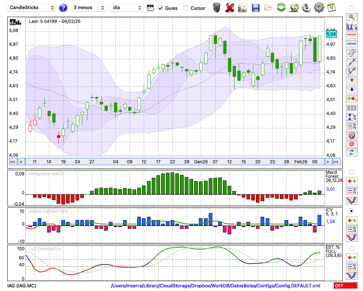The width and height of the screenshot is (363, 291).
Task: Click MACD panel oscillator curve icon
Action: (x=352, y=200)
